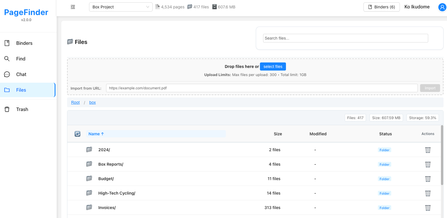
Task: Select the Find magnifier icon in sidebar
Action: (7, 59)
